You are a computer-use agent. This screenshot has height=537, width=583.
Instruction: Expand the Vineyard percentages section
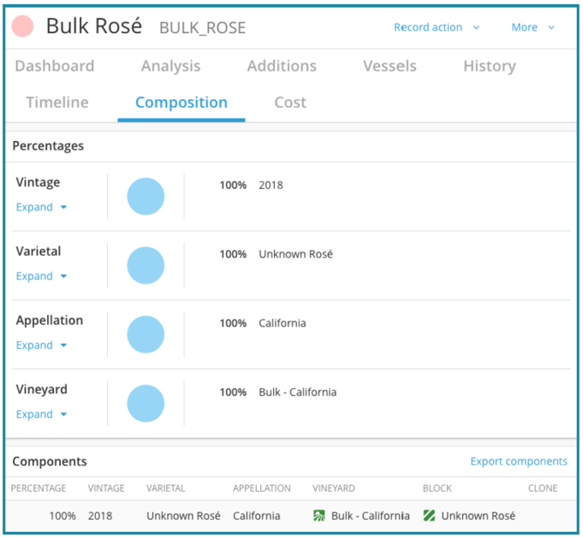pyautogui.click(x=41, y=414)
